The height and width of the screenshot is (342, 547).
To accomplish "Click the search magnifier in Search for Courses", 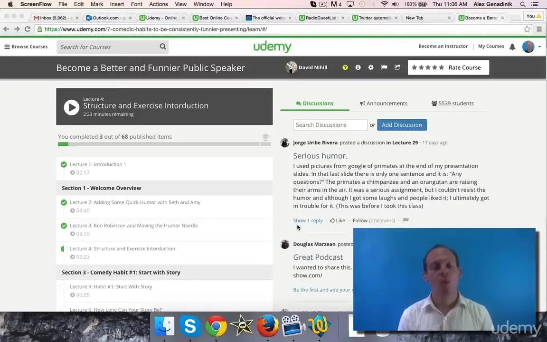I will point(163,47).
